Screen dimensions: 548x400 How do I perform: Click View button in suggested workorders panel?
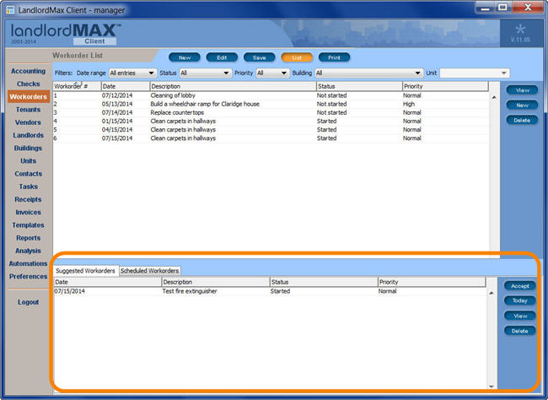click(520, 316)
